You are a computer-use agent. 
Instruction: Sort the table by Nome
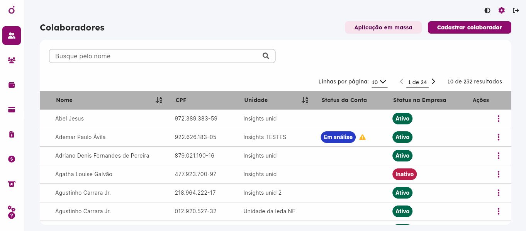[x=159, y=100]
